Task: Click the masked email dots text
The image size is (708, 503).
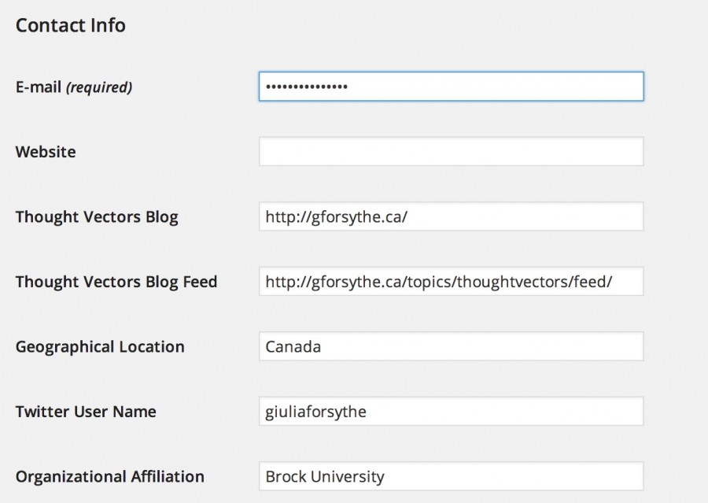Action: [x=307, y=87]
